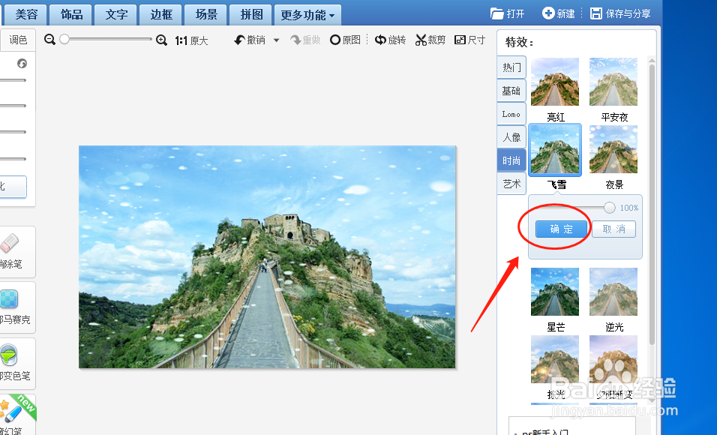
Task: Click the 新建 plus icon
Action: coord(548,13)
